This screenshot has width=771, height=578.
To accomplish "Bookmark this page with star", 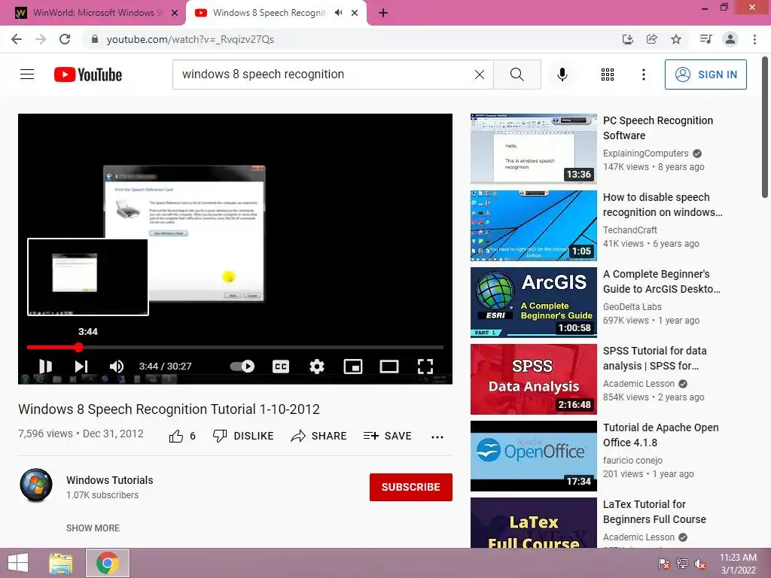I will tap(676, 39).
